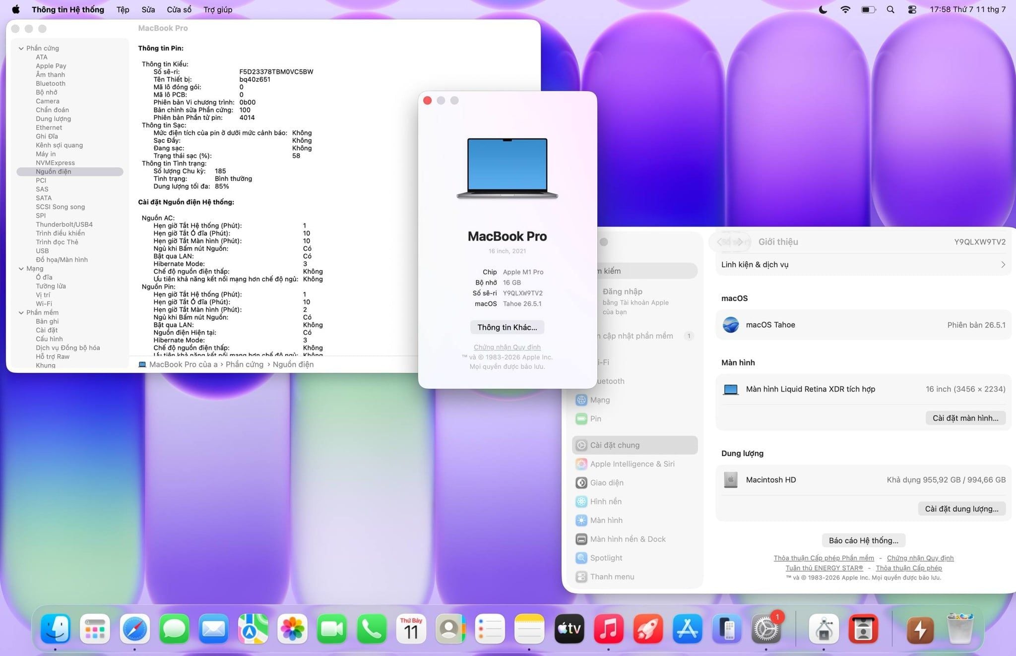Select Apple Pay in hardware list
The height and width of the screenshot is (656, 1016).
pyautogui.click(x=51, y=66)
